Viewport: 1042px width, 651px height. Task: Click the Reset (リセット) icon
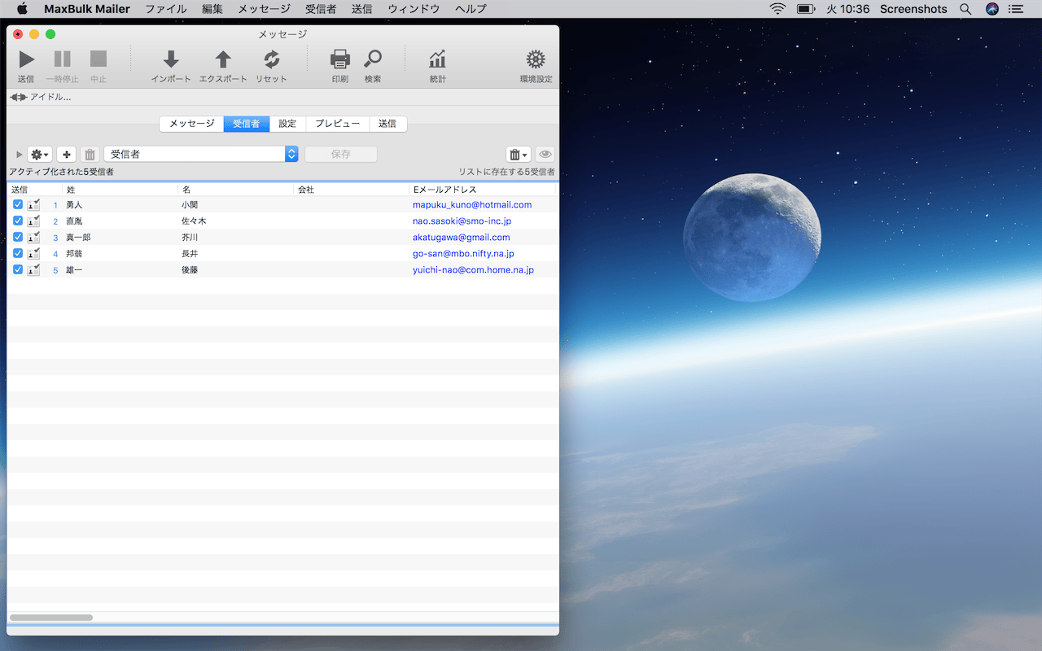[271, 59]
